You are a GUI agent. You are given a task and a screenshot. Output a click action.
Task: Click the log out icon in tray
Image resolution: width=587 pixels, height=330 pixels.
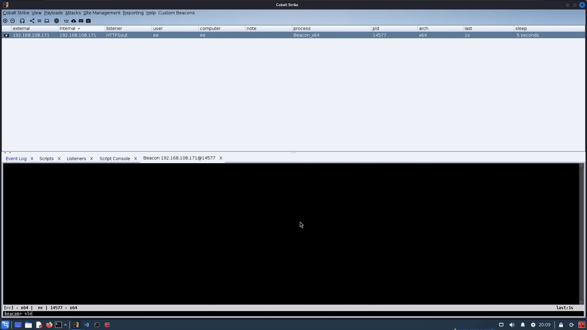pos(571,325)
